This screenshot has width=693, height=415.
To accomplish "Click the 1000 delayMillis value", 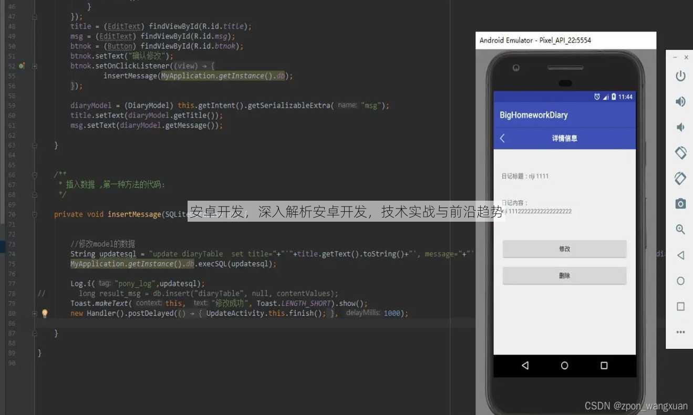I will point(392,314).
